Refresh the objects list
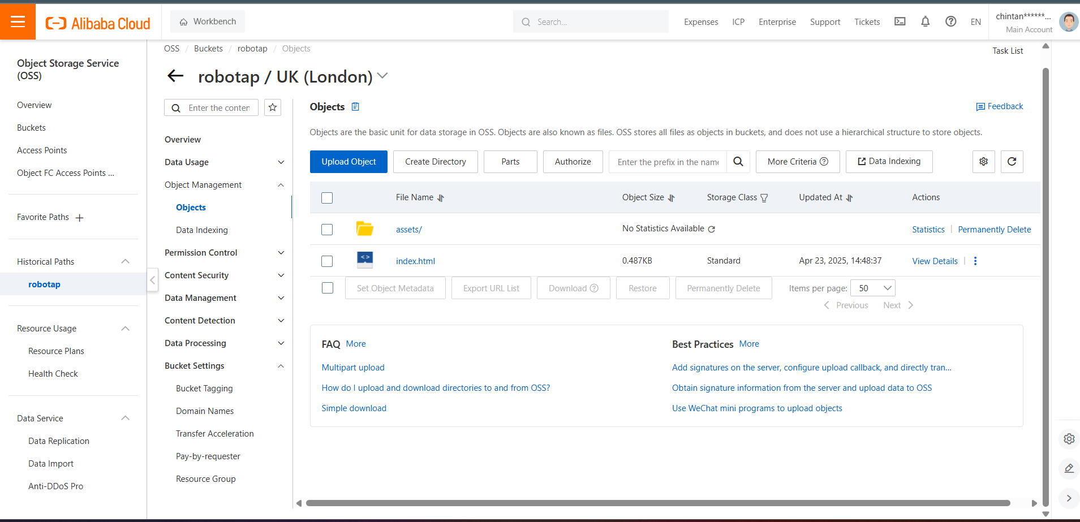This screenshot has height=522, width=1080. pos(1012,162)
